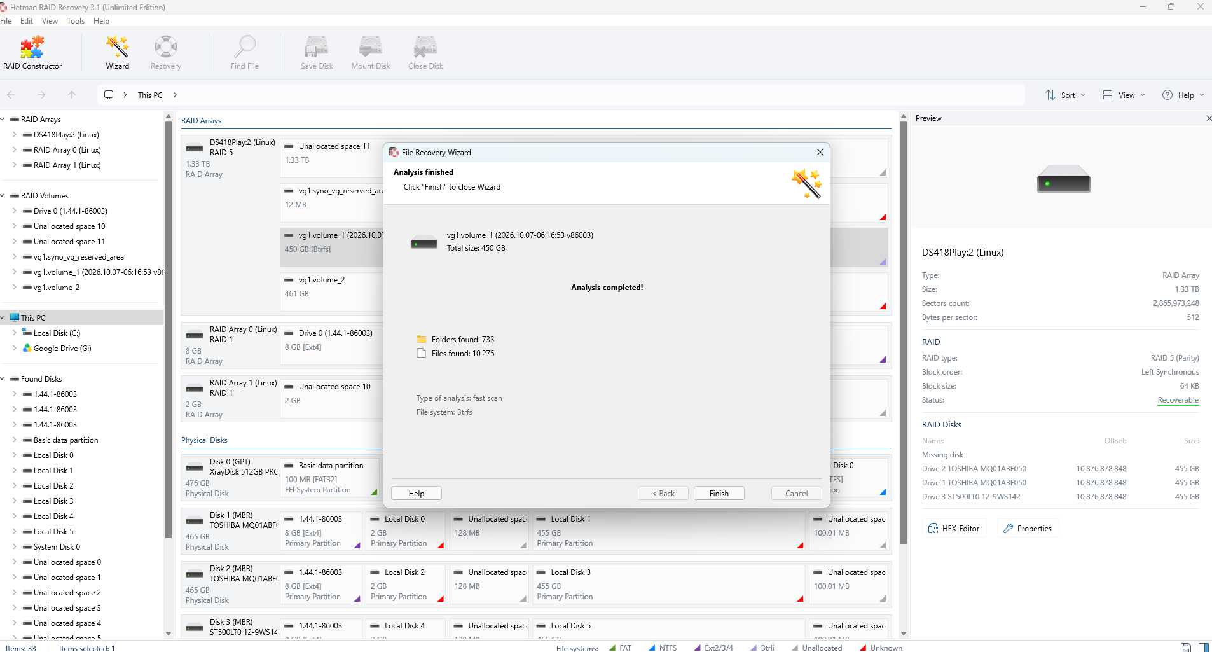Open Properties in the preview panel
Screen dimensions: 1212x652
(x=1028, y=528)
